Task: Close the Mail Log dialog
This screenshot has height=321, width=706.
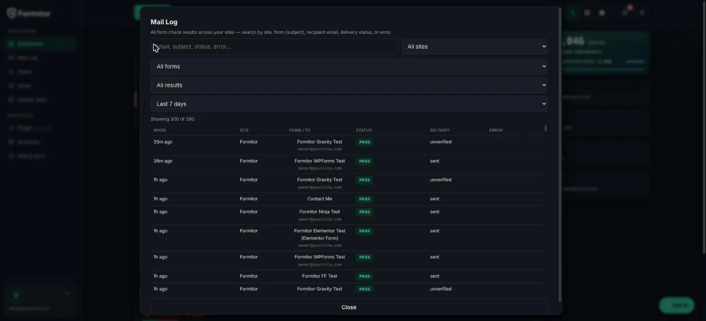Action: [x=349, y=307]
